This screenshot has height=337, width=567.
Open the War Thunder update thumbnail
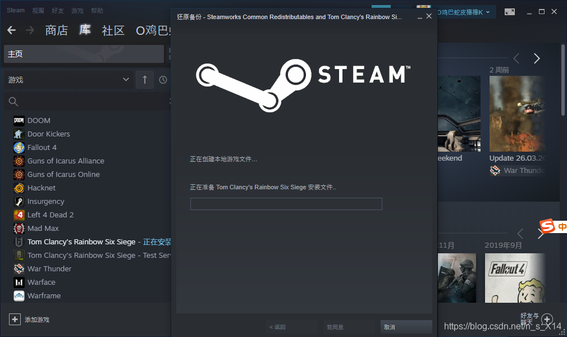[517, 113]
